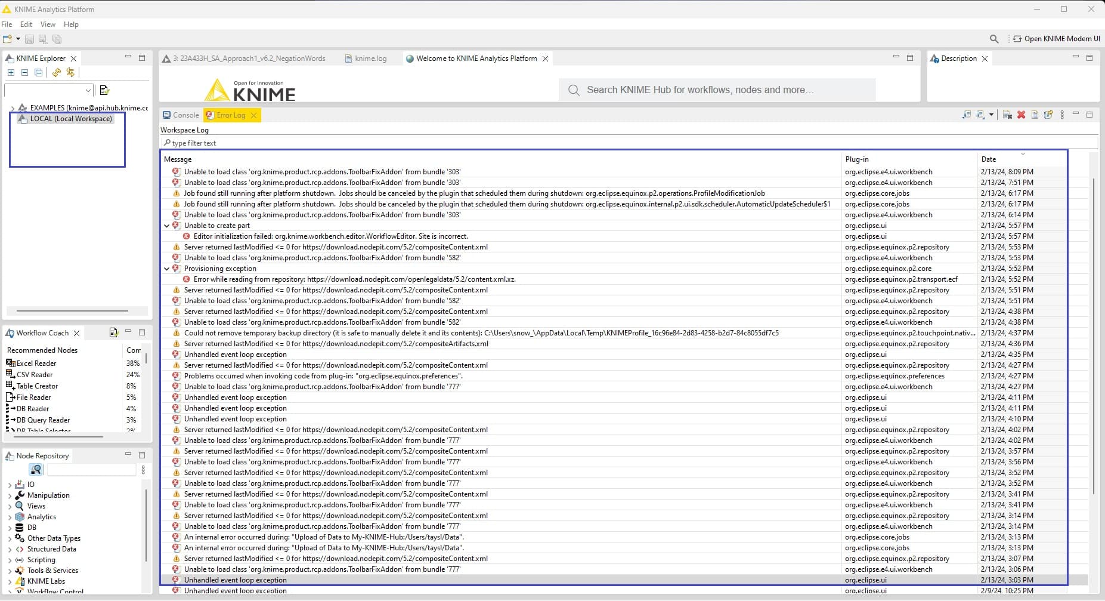
Task: Expand the Manipulation category
Action: coord(10,496)
